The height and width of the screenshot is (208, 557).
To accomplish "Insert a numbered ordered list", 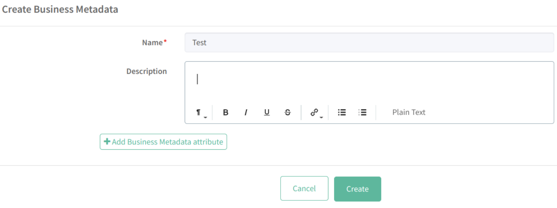I will [x=362, y=112].
